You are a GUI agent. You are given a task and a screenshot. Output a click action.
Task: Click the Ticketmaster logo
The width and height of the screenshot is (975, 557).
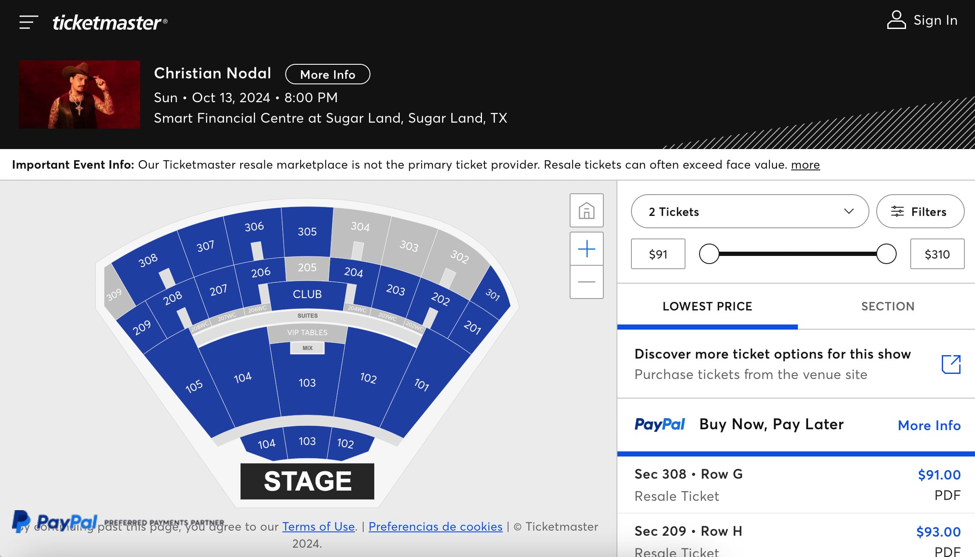coord(109,22)
